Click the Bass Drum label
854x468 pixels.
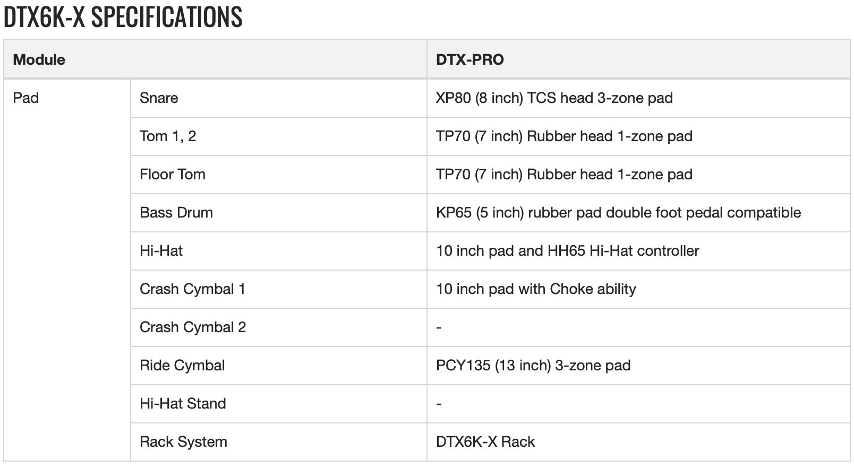pos(176,213)
